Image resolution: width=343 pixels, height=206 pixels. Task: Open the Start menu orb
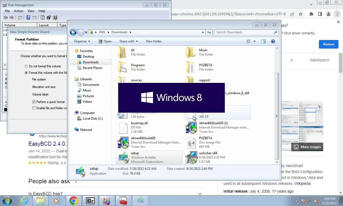[x=7, y=201]
